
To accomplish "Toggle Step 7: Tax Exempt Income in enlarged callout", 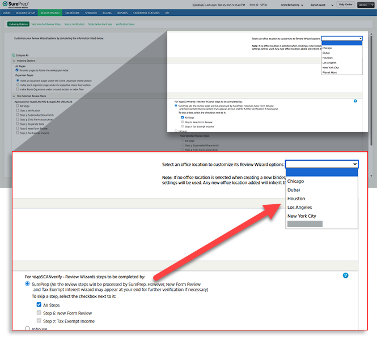I will click(x=39, y=320).
